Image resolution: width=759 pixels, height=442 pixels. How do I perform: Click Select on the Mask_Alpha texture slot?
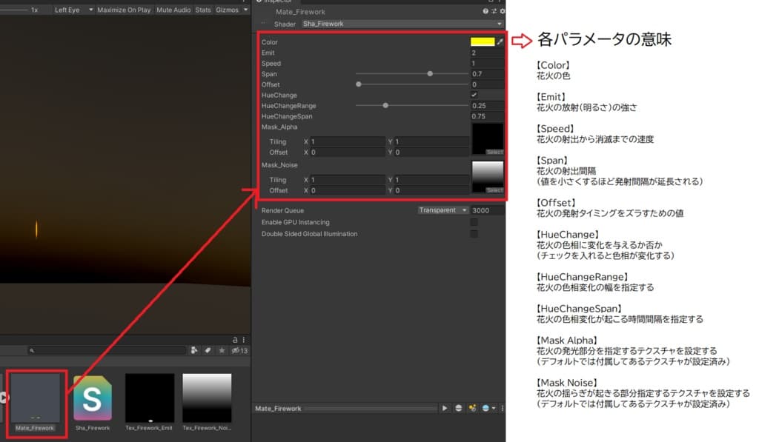point(494,152)
